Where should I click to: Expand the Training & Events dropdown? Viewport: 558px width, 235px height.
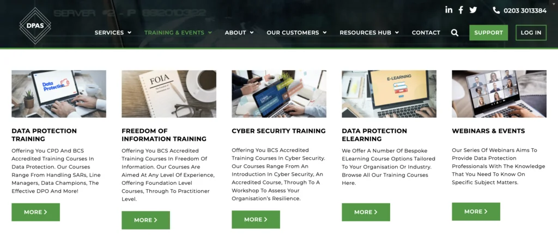[178, 32]
